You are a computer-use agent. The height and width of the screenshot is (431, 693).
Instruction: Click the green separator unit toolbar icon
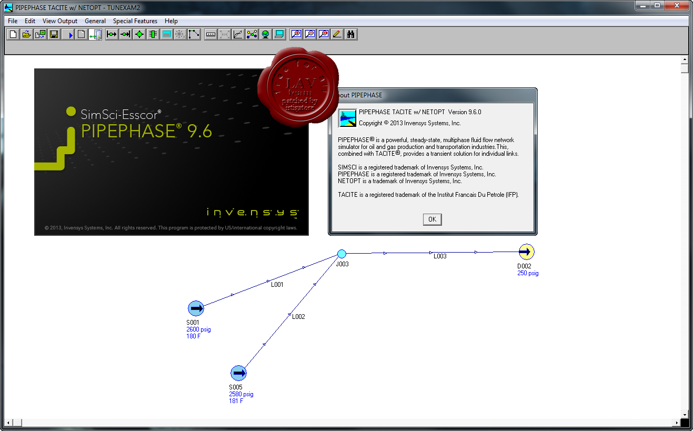(153, 34)
